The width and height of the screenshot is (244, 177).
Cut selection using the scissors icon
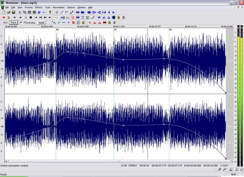point(20,12)
